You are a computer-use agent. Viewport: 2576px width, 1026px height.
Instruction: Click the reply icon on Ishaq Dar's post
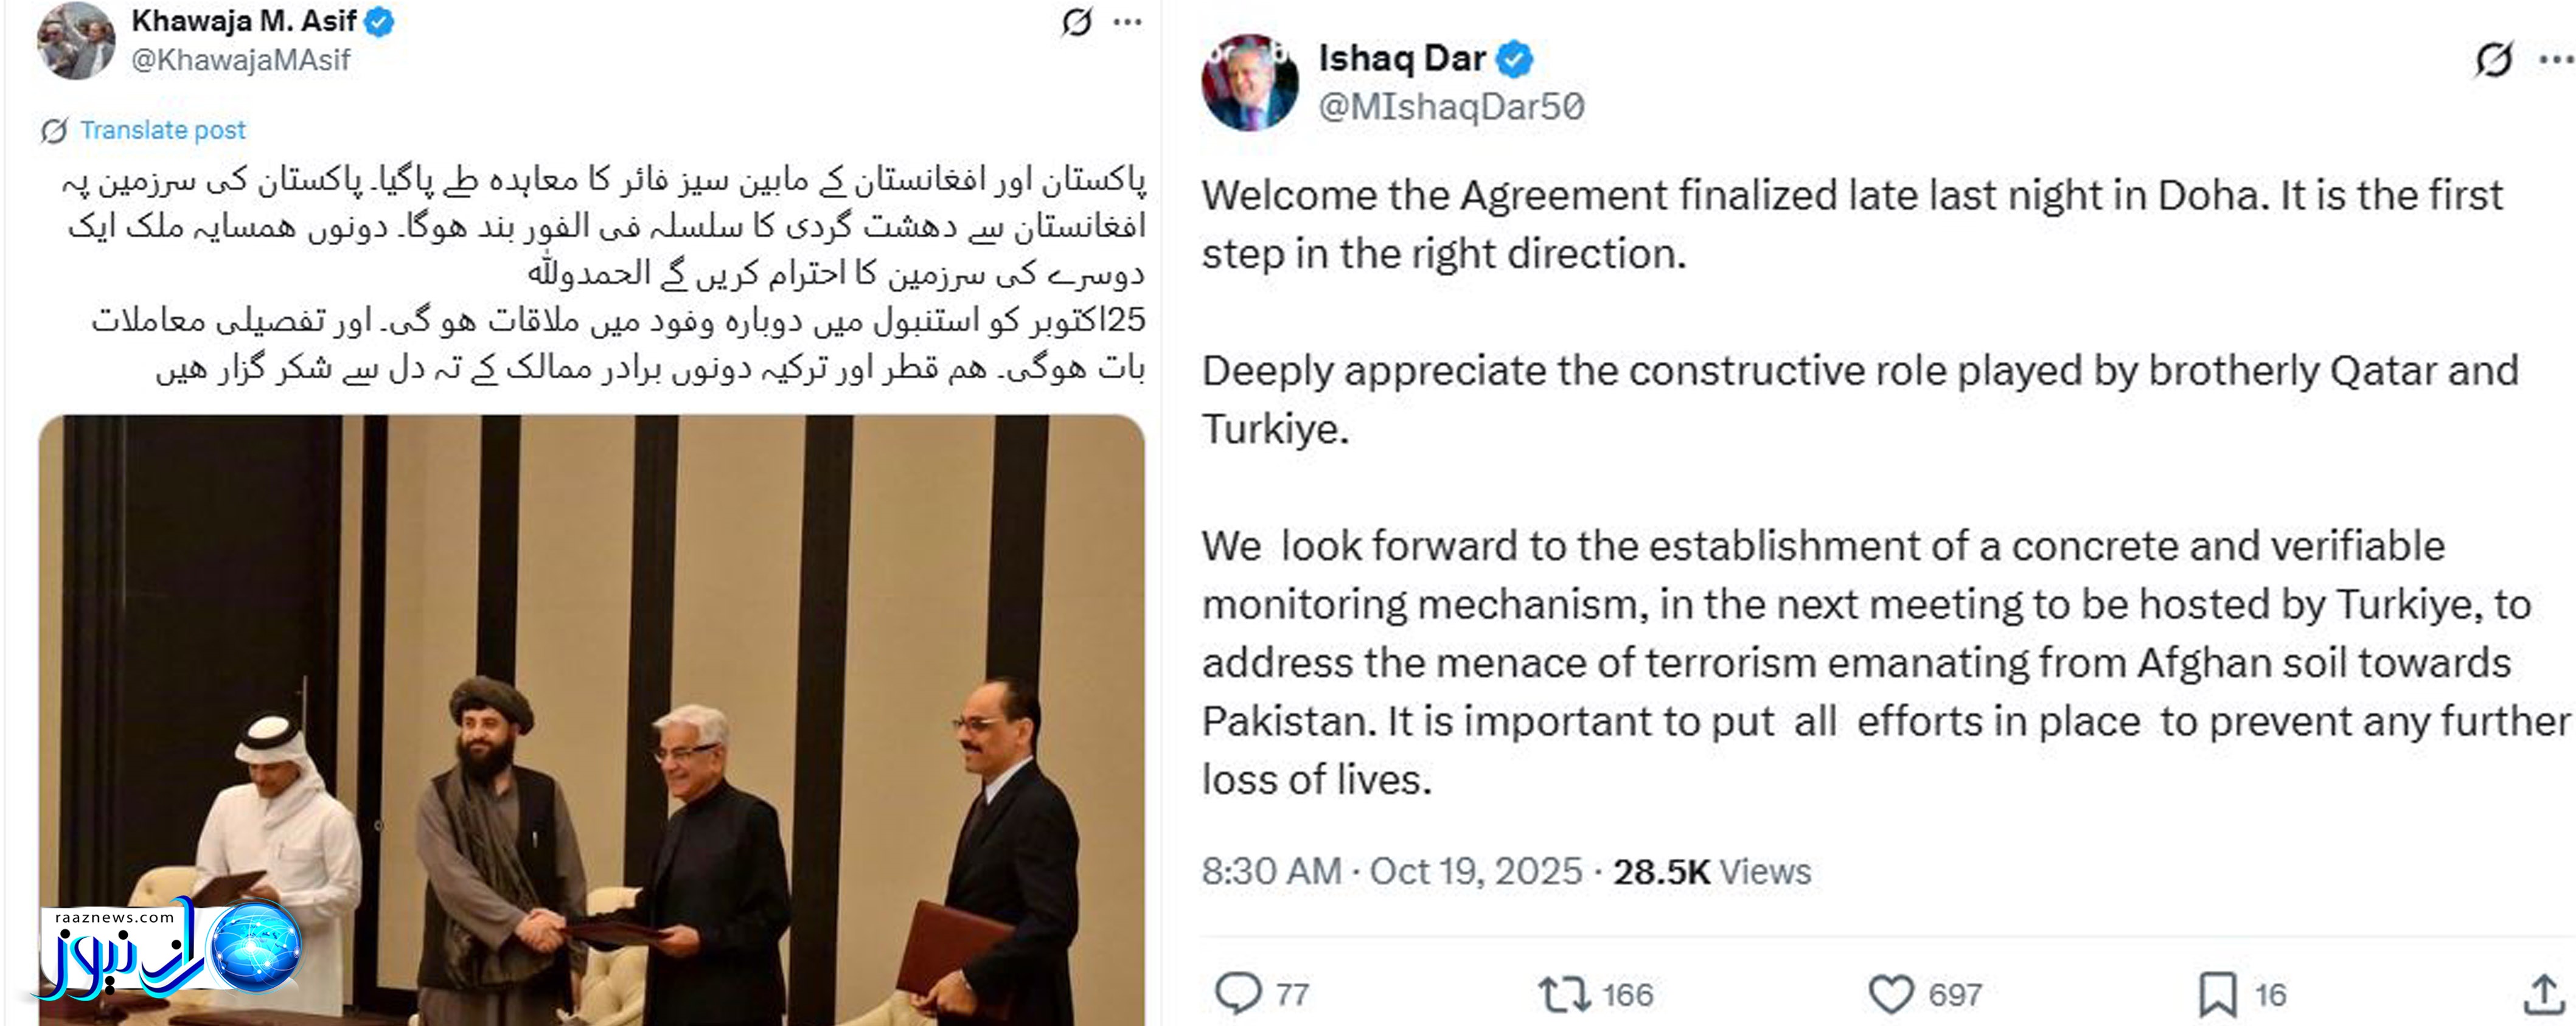tap(1238, 994)
